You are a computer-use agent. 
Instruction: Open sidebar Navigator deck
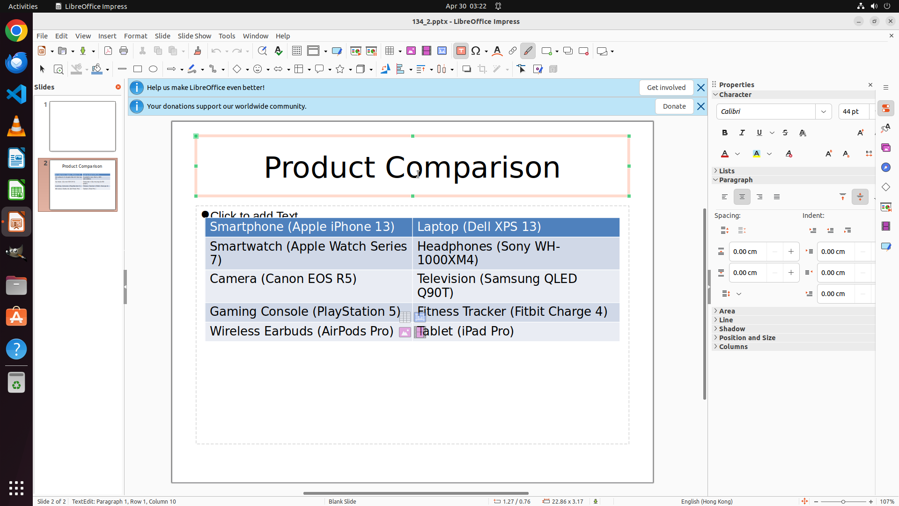(886, 168)
